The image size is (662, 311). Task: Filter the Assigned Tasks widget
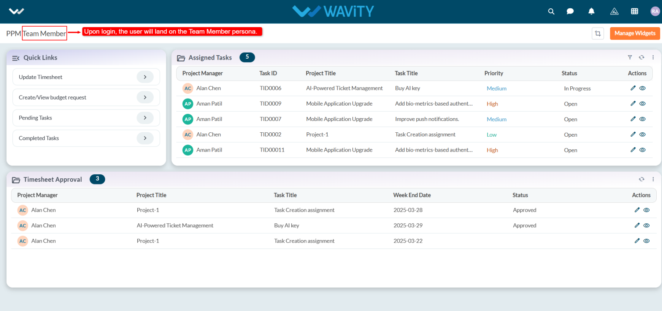(630, 57)
